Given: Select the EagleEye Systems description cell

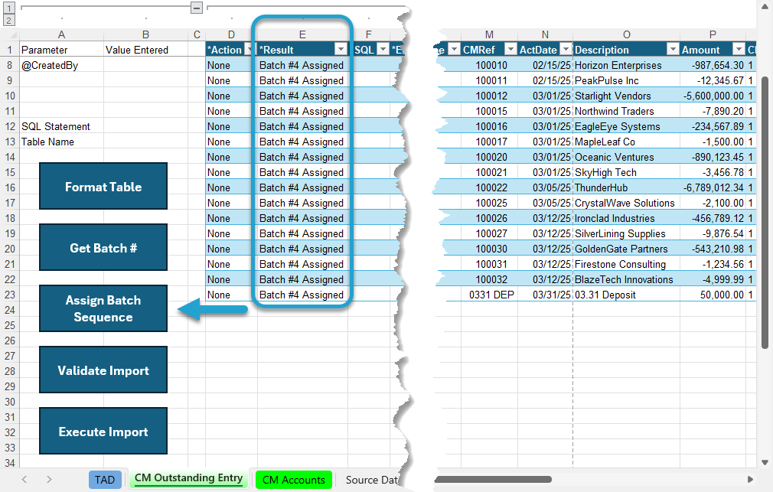Looking at the screenshot, I should click(627, 126).
